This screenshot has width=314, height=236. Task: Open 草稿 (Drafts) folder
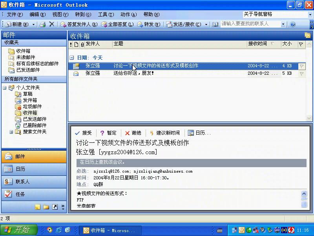[27, 94]
